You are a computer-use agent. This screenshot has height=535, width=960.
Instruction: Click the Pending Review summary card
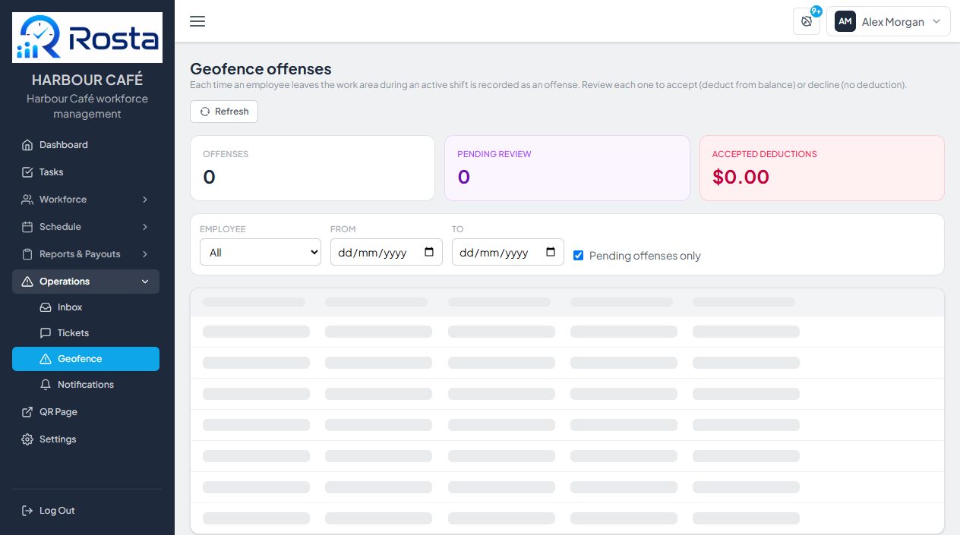pyautogui.click(x=567, y=168)
